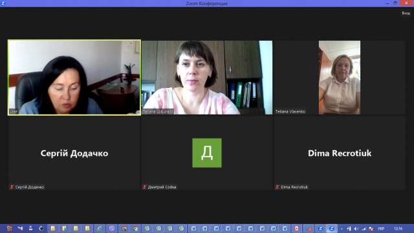Click the small Dima Recrotiuk name label
Screen dimensions: 414x233
(294, 187)
